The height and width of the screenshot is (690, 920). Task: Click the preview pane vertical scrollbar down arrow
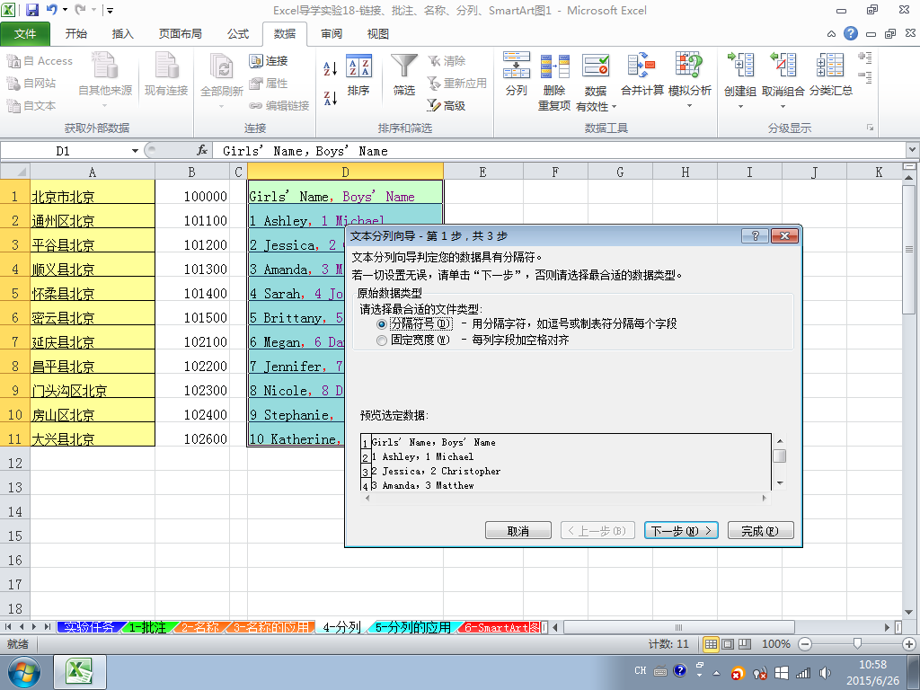coord(780,483)
